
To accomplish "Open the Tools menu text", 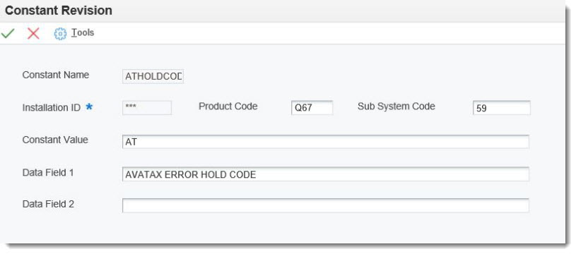I will [83, 32].
